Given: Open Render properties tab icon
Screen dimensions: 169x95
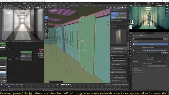Looking at the screenshot, I should click(x=131, y=39).
